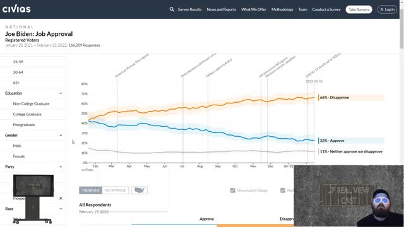
Task: Collapse the Education filter section
Action: point(61,93)
